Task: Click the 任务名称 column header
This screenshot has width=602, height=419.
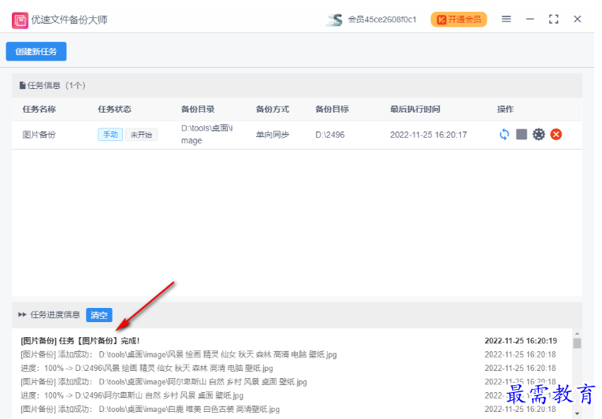Action: coord(39,109)
